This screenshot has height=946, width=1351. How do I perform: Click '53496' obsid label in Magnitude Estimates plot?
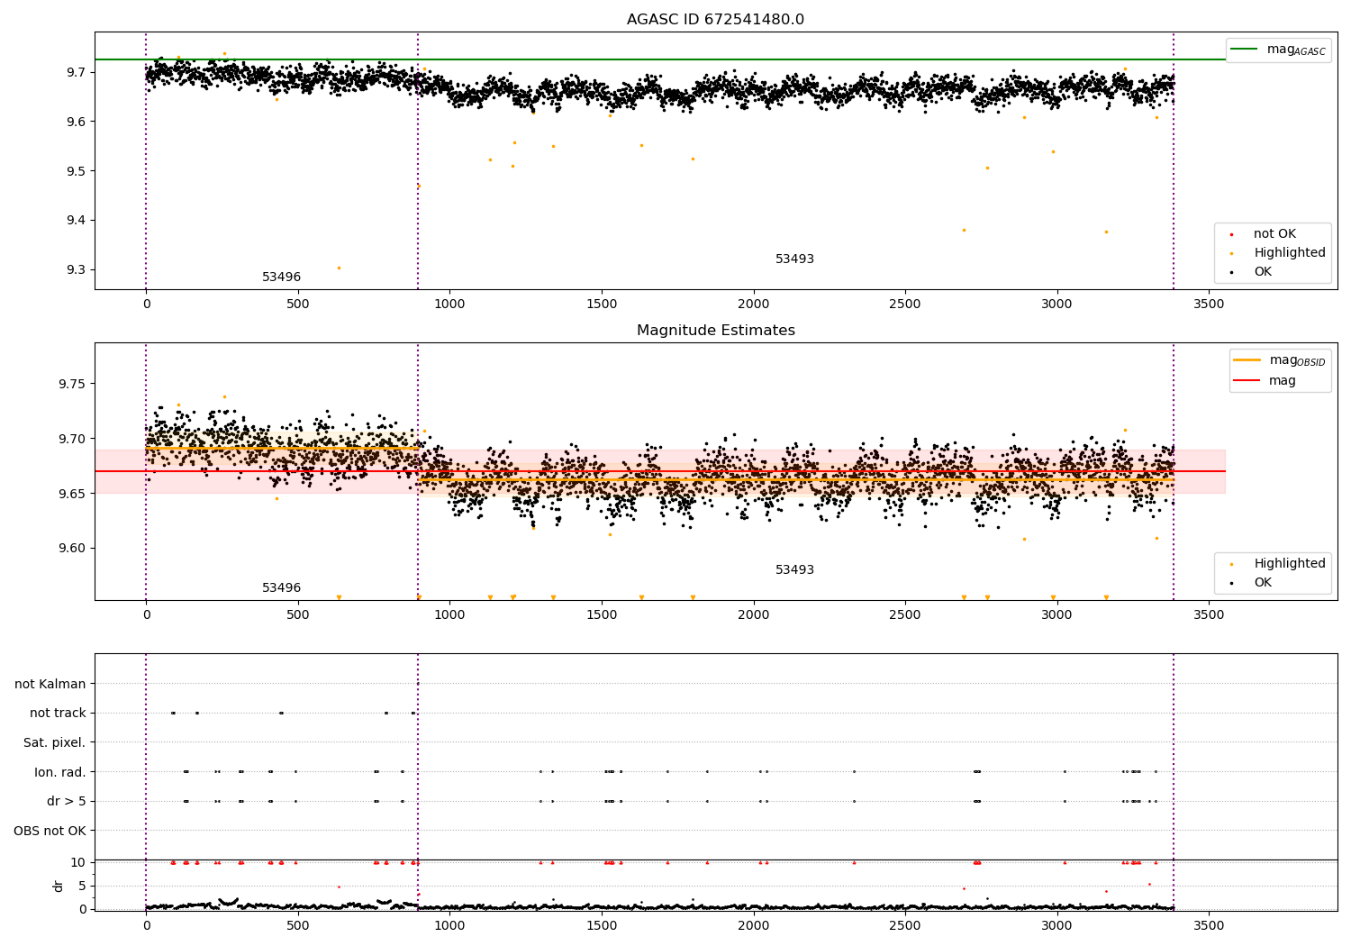pyautogui.click(x=281, y=588)
